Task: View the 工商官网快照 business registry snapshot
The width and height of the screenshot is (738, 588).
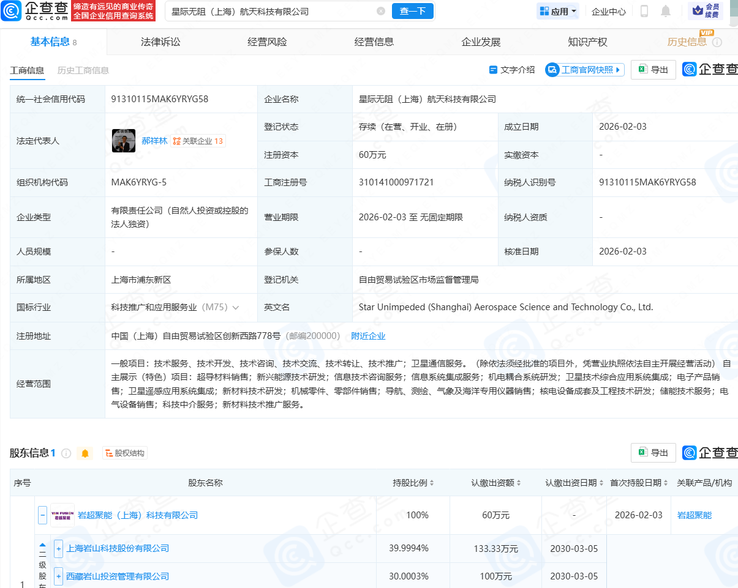Action: tap(584, 69)
